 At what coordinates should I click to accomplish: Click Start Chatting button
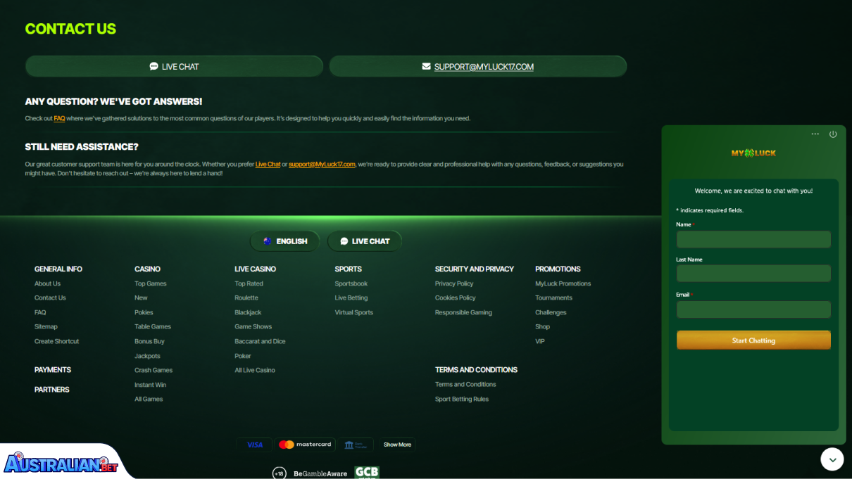tap(753, 340)
